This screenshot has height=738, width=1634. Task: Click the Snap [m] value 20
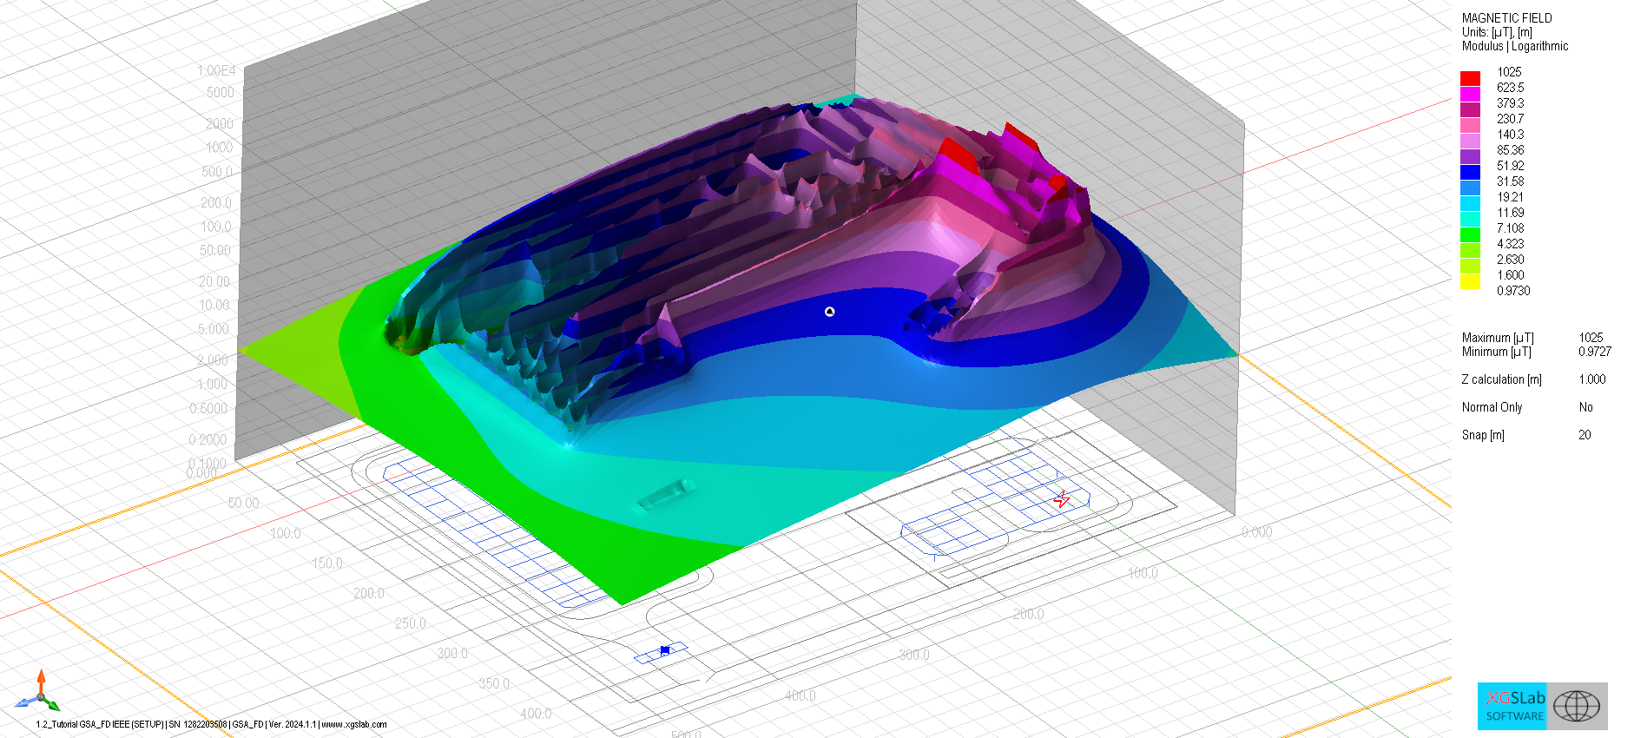click(1585, 435)
